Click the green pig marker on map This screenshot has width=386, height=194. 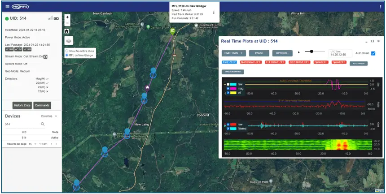[172, 31]
